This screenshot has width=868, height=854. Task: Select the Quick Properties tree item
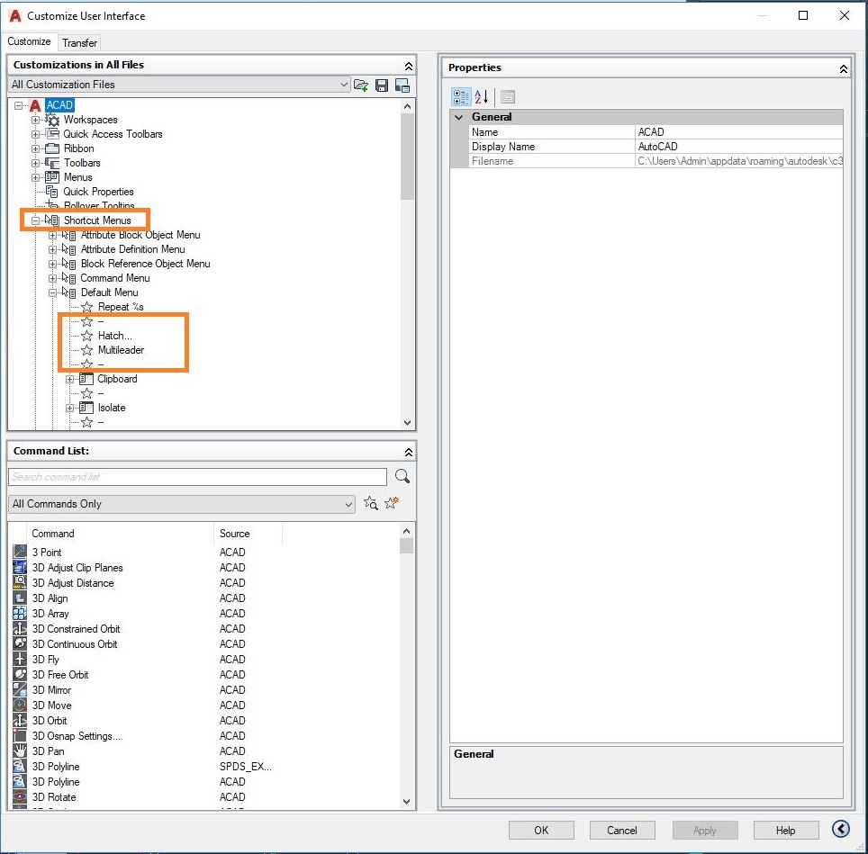pyautogui.click(x=98, y=192)
